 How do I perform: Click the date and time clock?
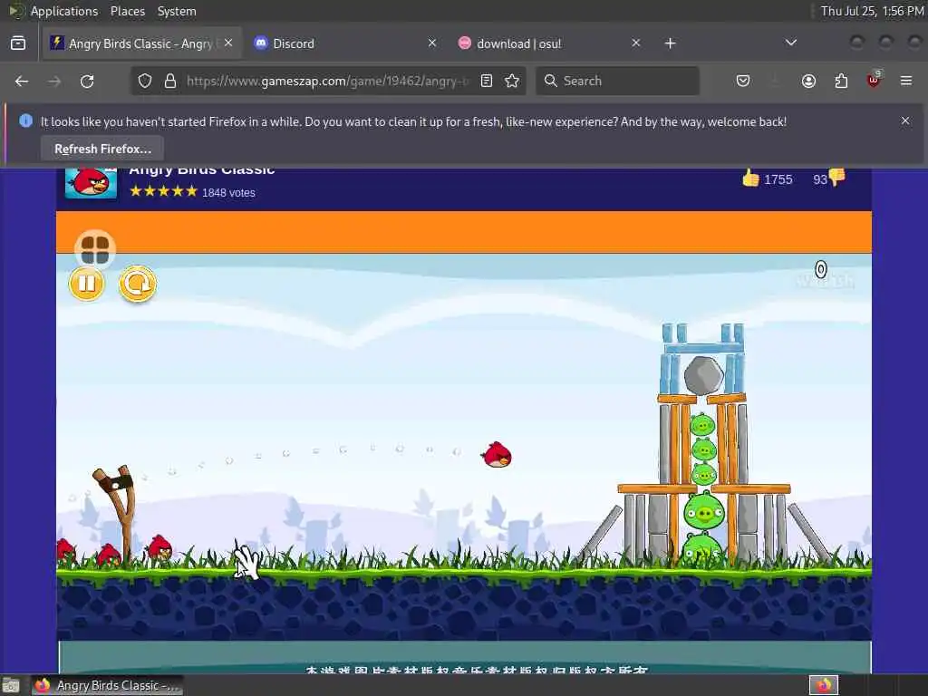pyautogui.click(x=872, y=11)
